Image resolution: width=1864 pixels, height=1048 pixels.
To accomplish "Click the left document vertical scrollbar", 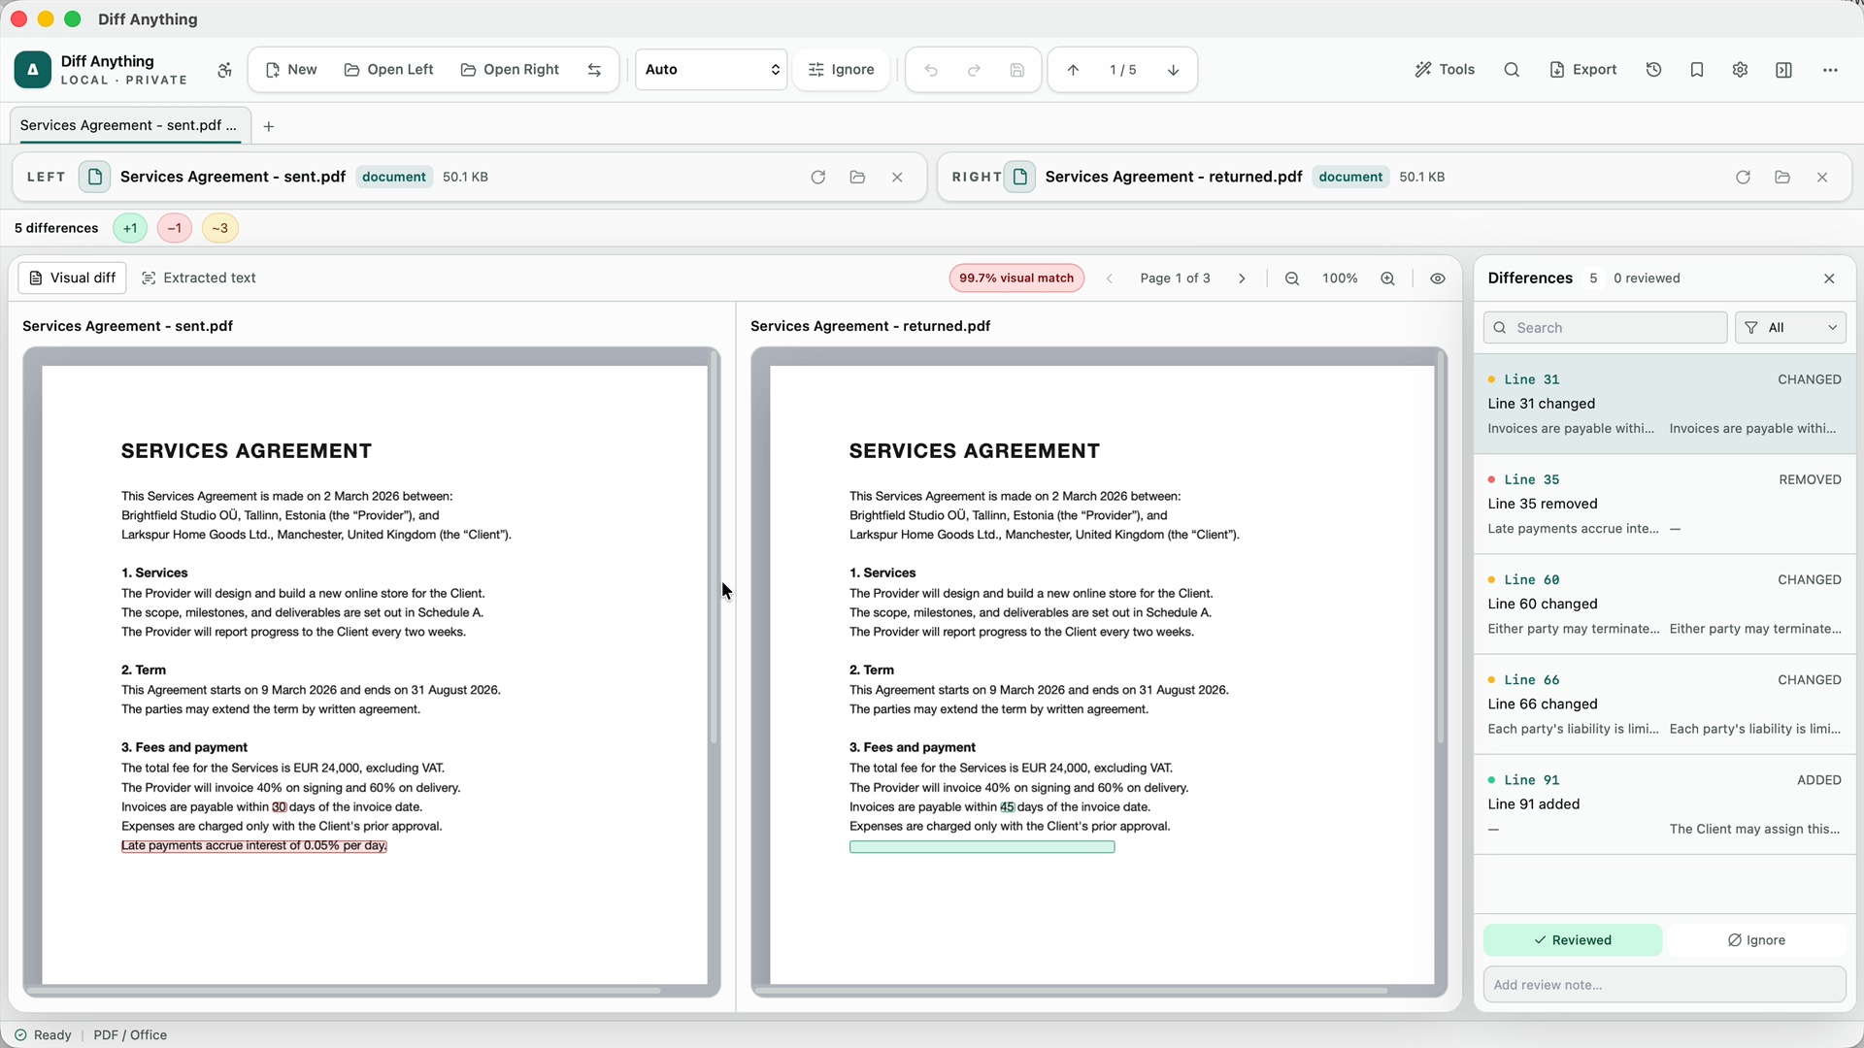I will [x=714, y=548].
